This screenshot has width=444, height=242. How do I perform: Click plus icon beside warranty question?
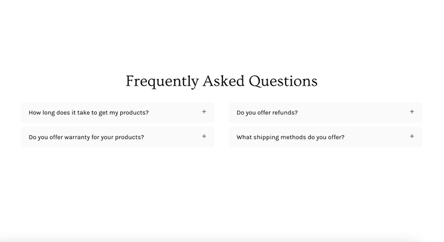pyautogui.click(x=204, y=136)
